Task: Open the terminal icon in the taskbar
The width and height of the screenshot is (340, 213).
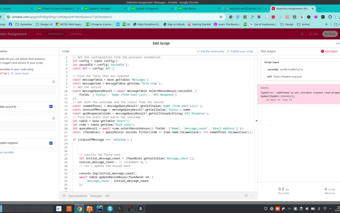Action: tap(120, 209)
